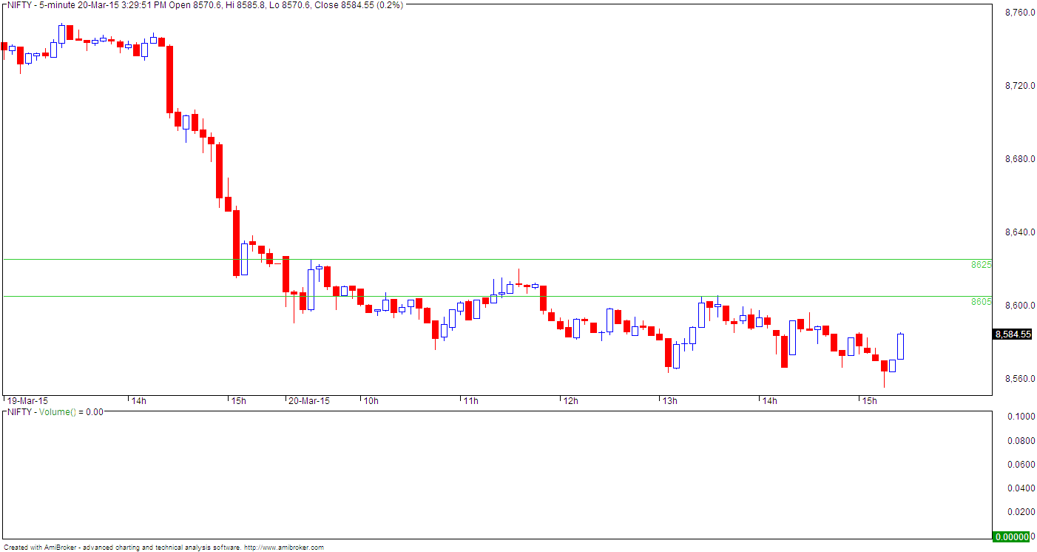Click the 11h time axis label
Viewport: 1037px width, 552px height.
(x=470, y=401)
